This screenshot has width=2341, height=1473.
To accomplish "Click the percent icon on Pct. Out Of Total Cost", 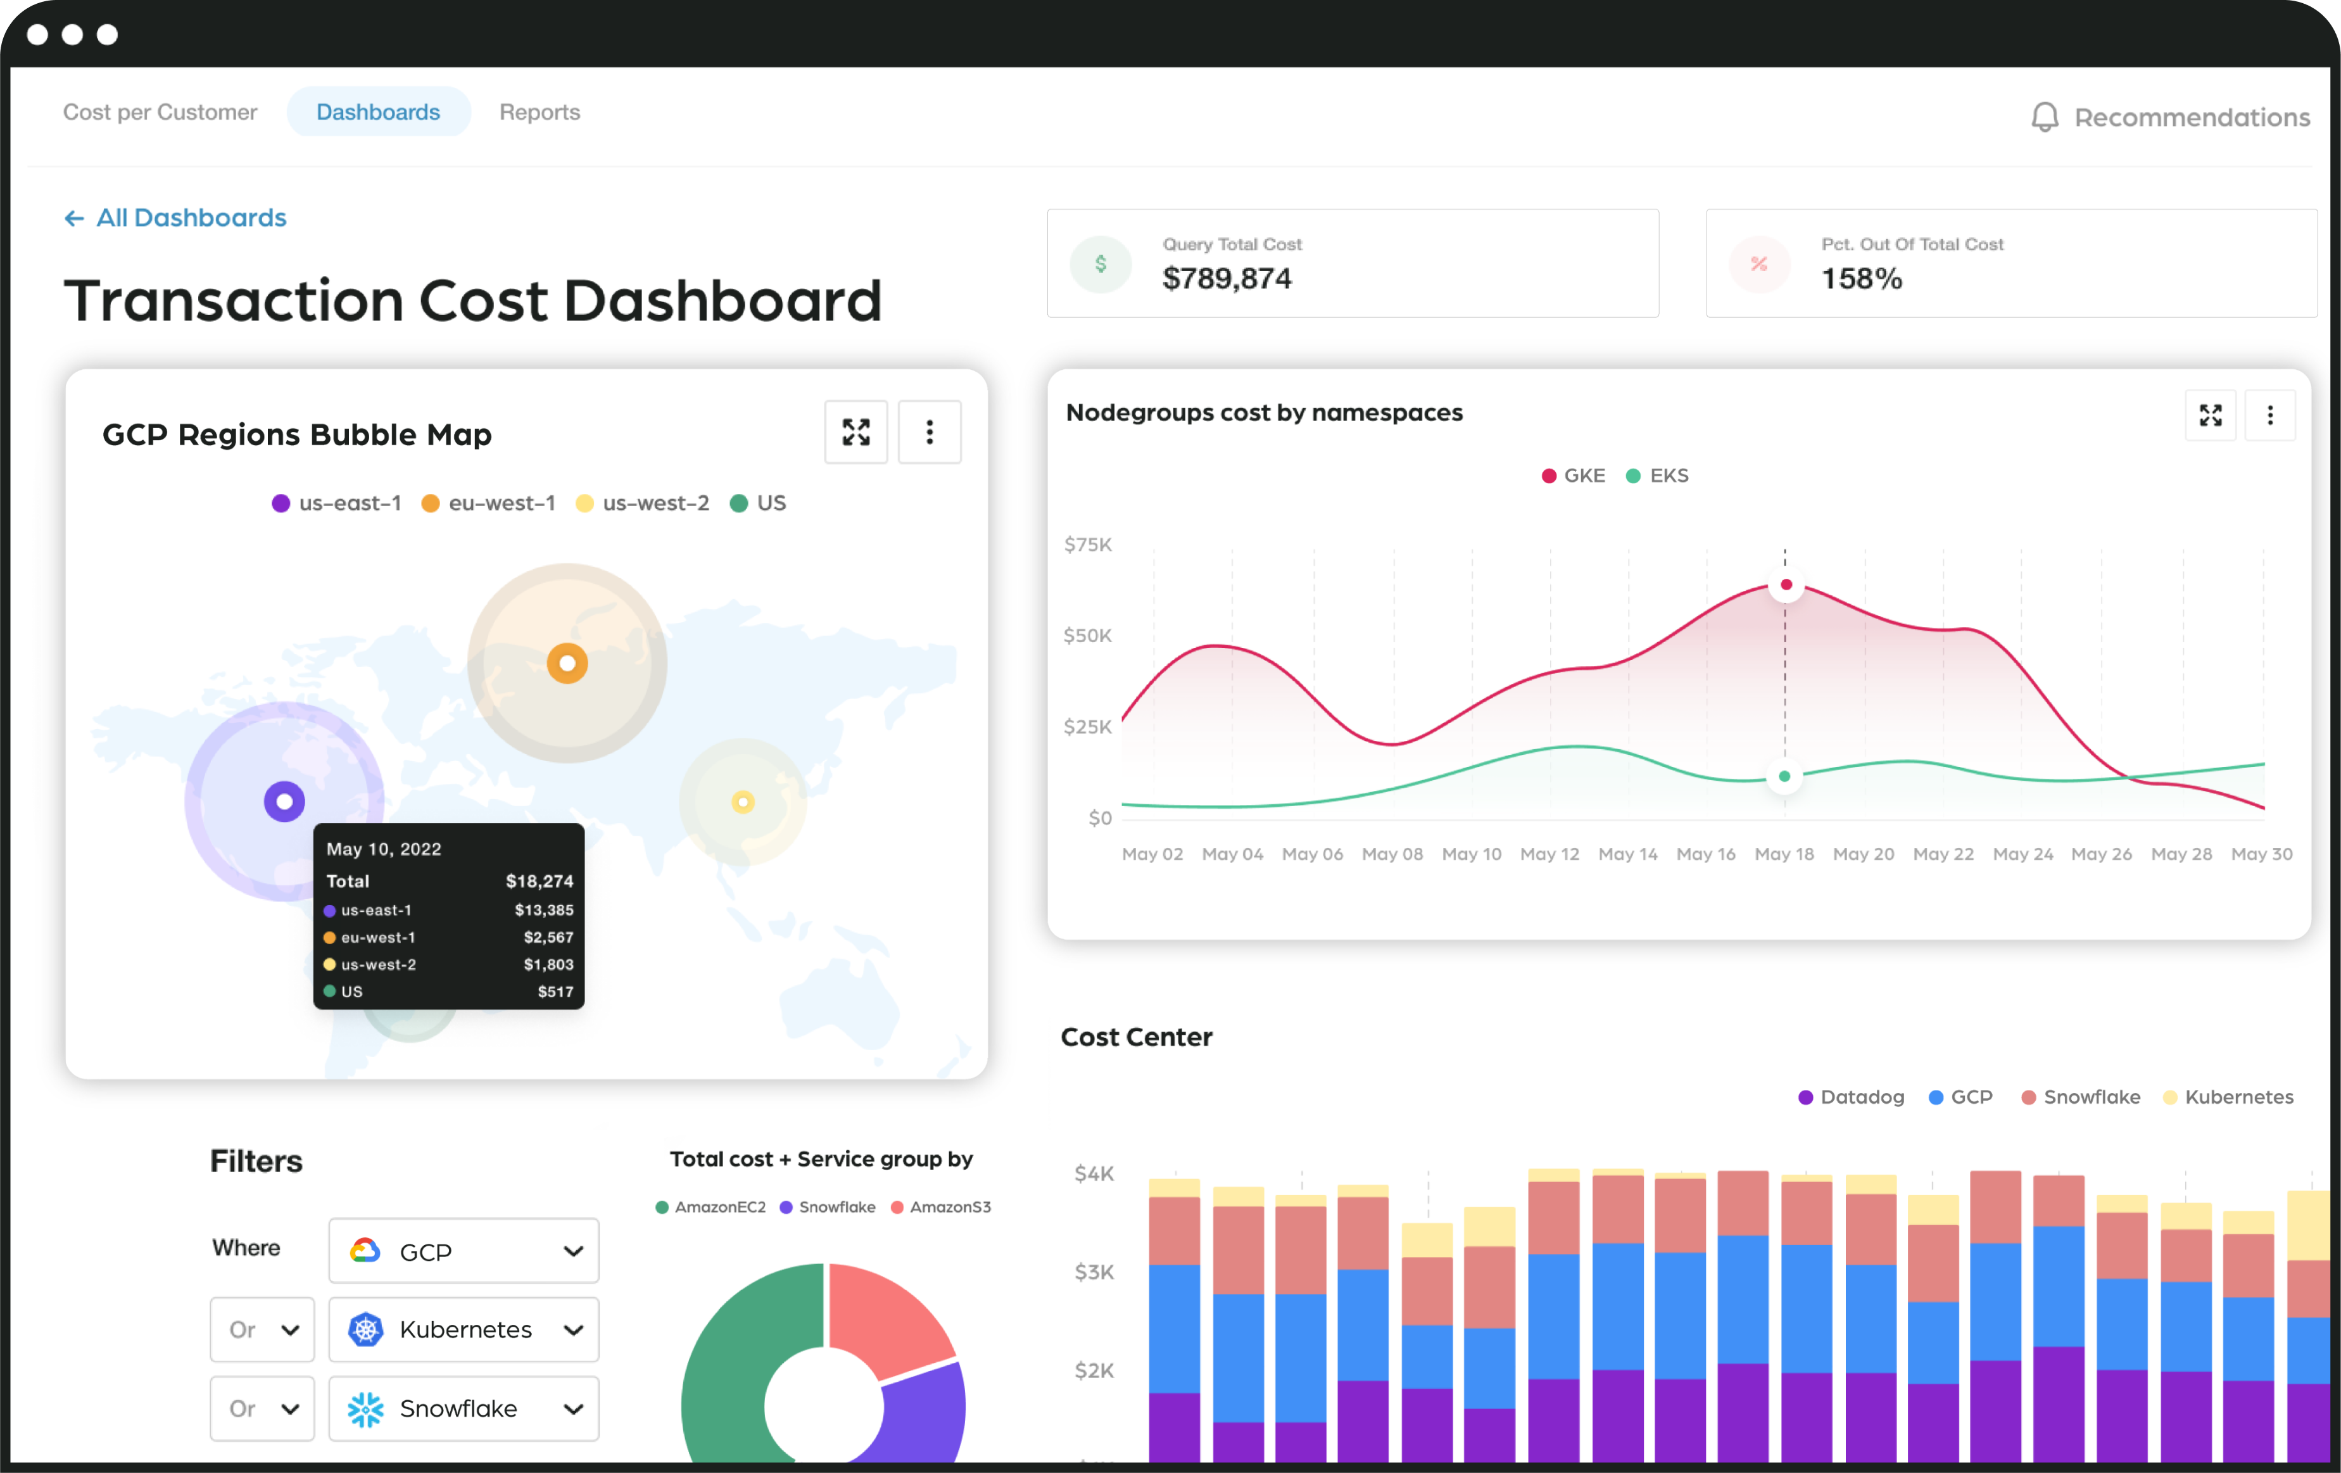I will 1758,263.
